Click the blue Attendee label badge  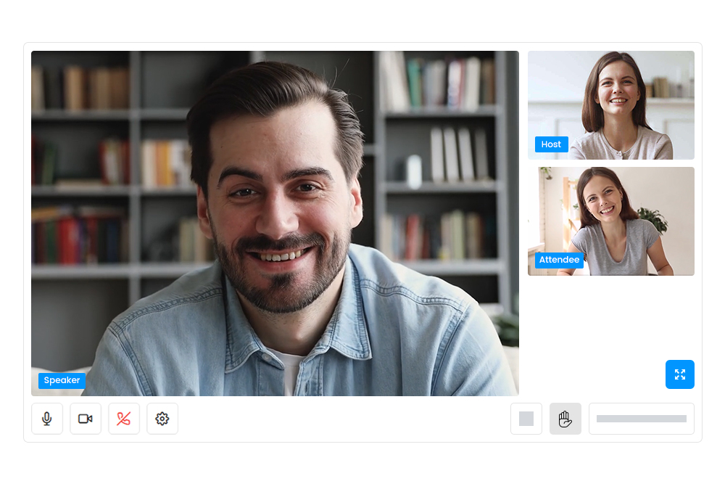[x=559, y=260]
